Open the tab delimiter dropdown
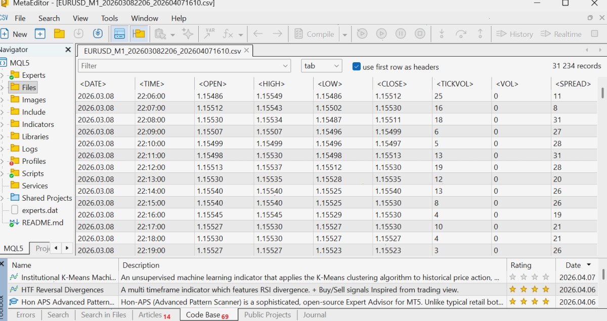607x321 pixels. coord(322,66)
